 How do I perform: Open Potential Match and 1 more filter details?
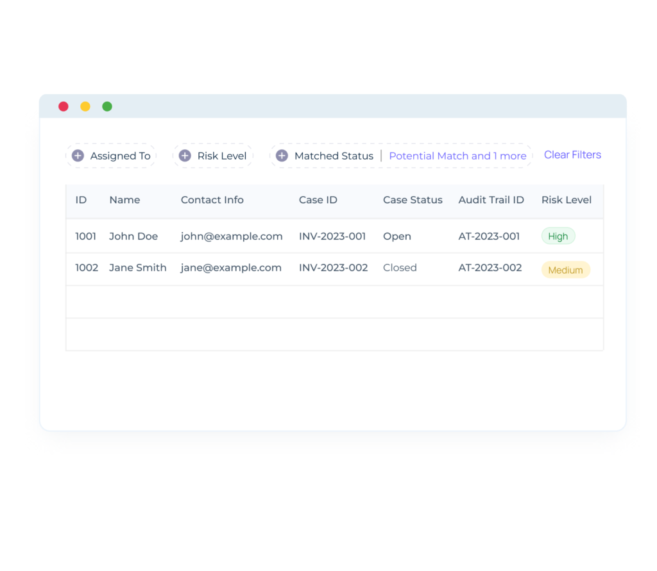pos(457,156)
